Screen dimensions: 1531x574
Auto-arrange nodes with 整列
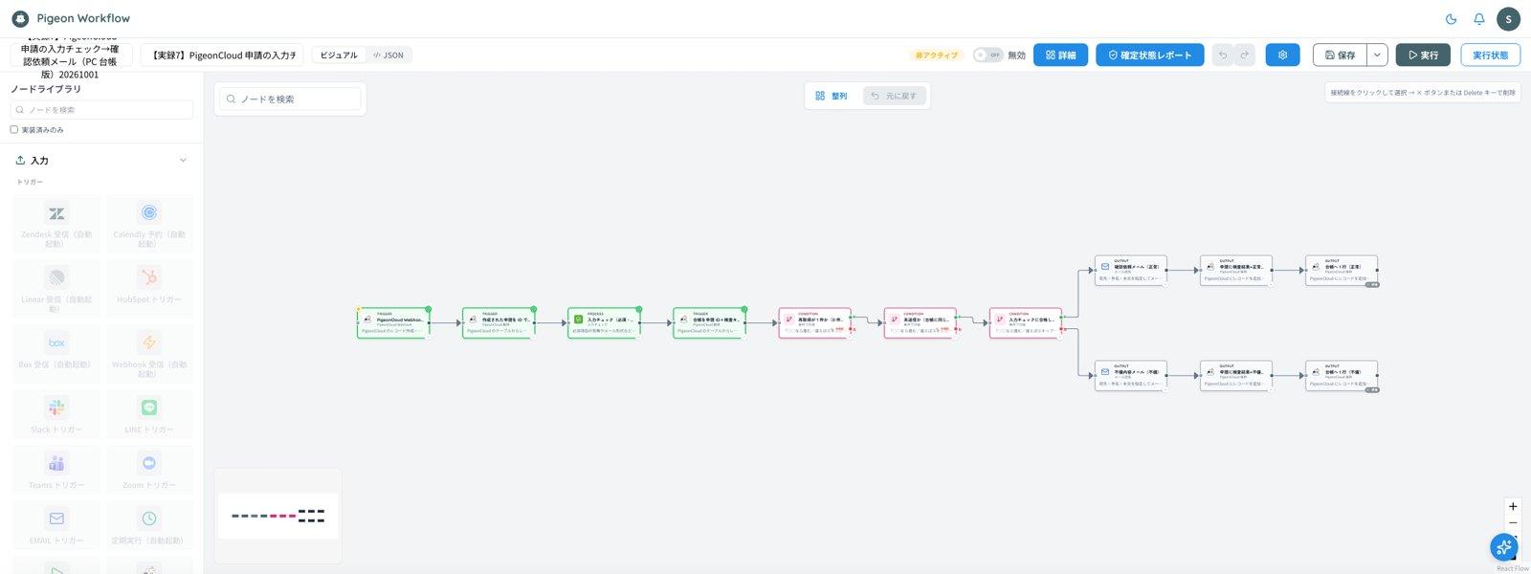pos(832,96)
